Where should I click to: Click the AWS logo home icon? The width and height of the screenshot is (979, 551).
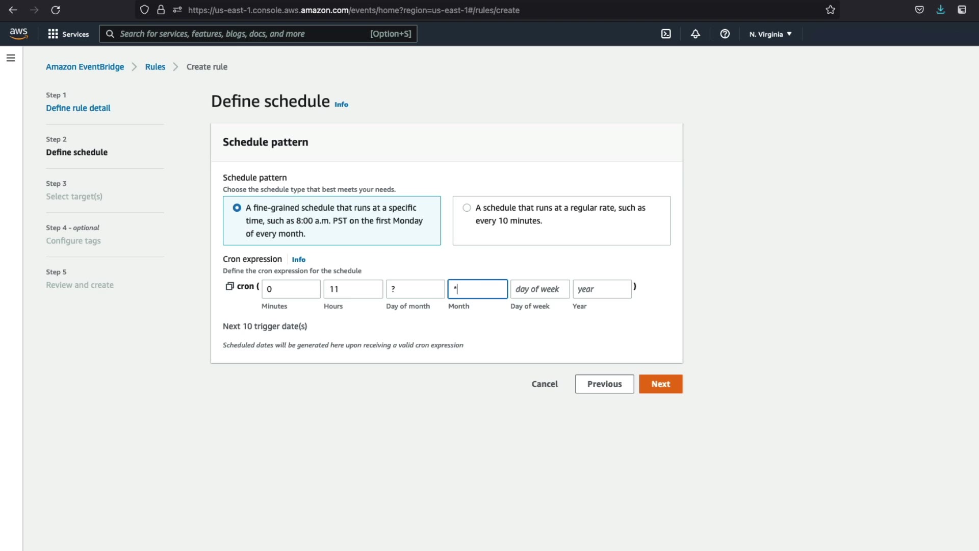18,34
